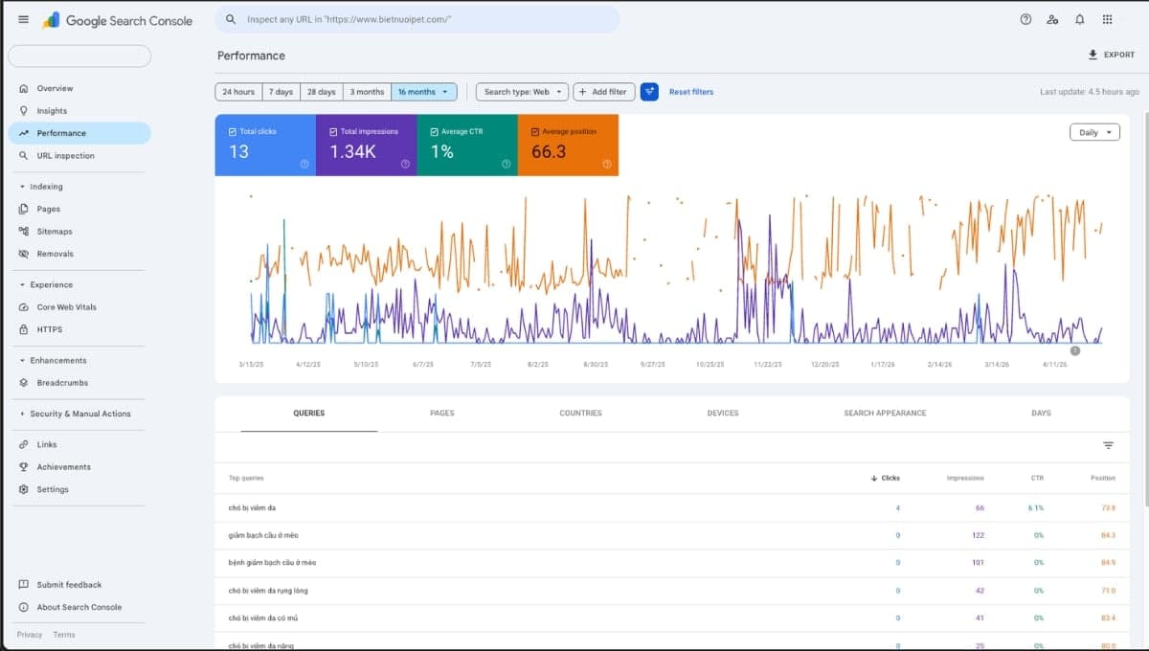
Task: Select the 7 days date range
Action: 281,92
